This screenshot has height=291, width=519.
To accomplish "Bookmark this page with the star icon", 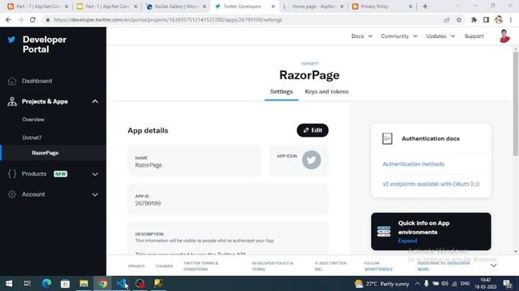I will [459, 19].
